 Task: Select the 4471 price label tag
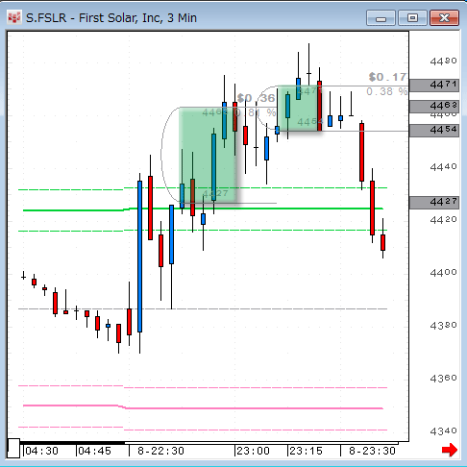434,86
